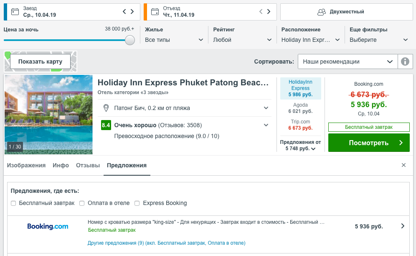This screenshot has width=416, height=256.
Task: Click the Отъезд date field
Action: (x=210, y=12)
